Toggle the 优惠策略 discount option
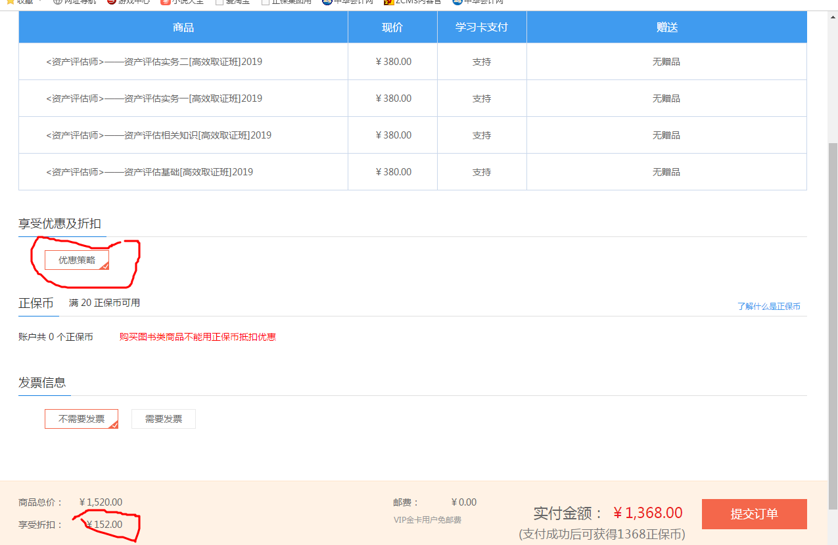 (x=77, y=260)
